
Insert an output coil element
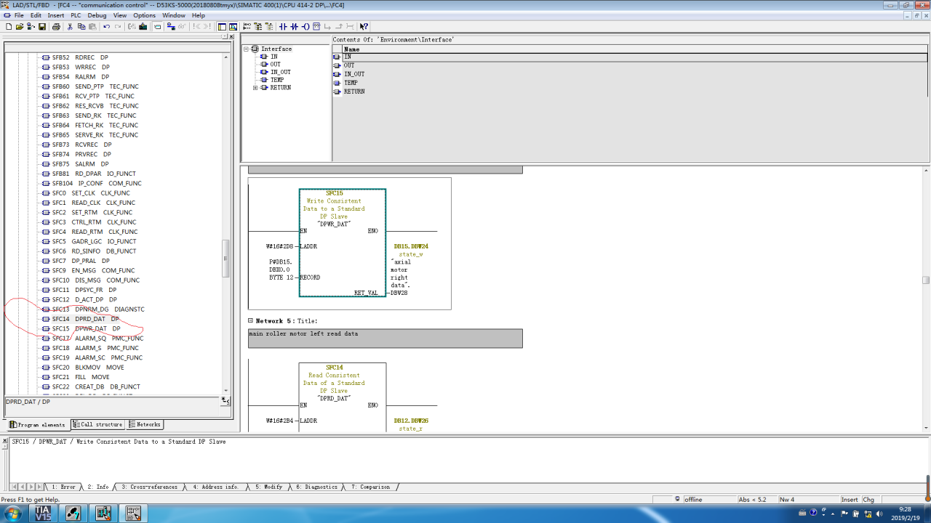click(306, 26)
